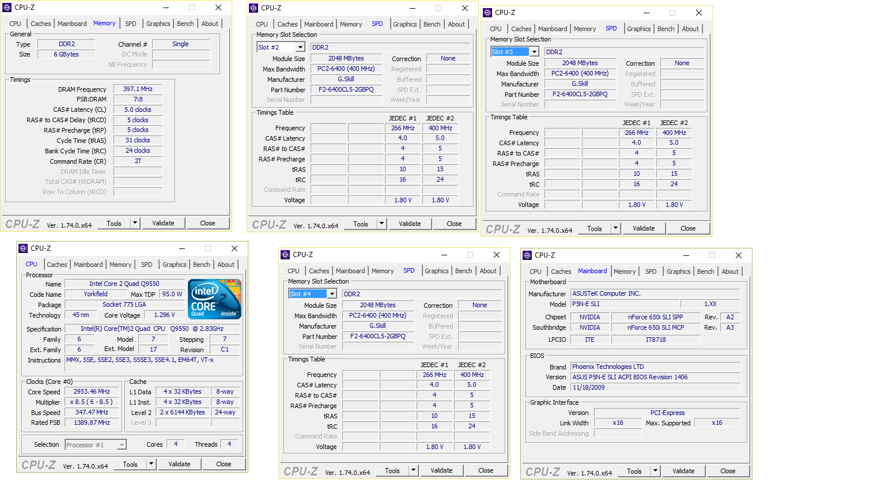Click the Graphic Interface PCI-Express version field
This screenshot has height=498, width=885.
(x=667, y=413)
